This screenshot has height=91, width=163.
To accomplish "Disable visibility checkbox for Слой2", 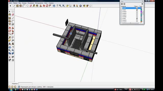I will pyautogui.click(x=137, y=18).
